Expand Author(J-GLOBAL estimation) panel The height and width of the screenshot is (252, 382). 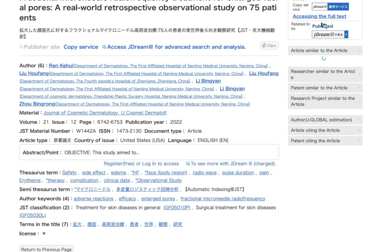pos(325,120)
